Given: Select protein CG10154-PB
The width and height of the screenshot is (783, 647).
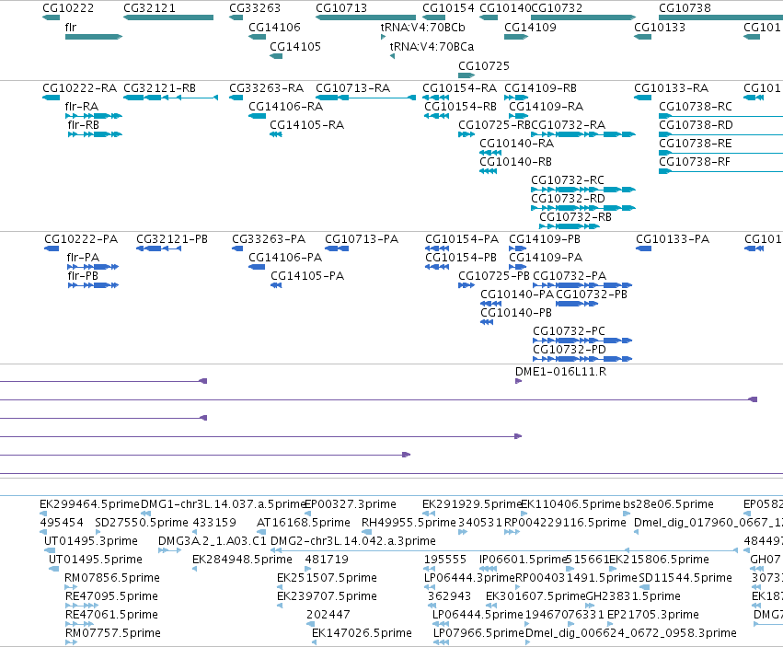Looking at the screenshot, I should 461,258.
